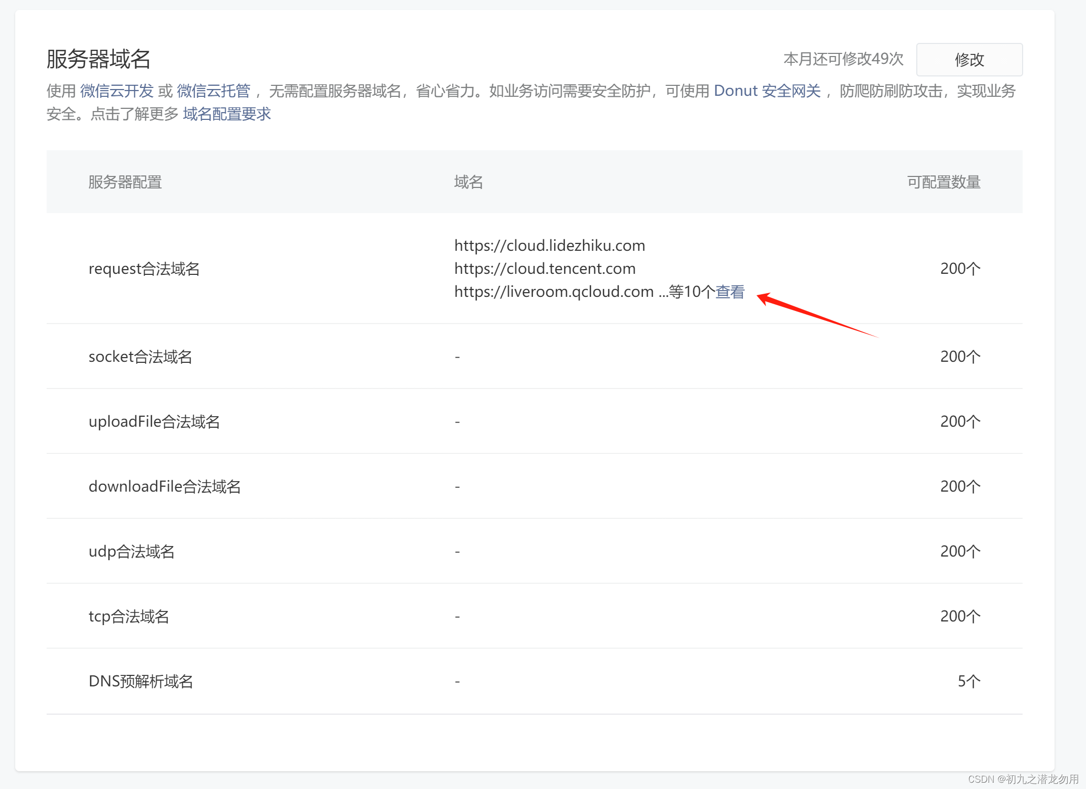The height and width of the screenshot is (789, 1086).
Task: Click the https://cloud.lidezhiku.com domain text
Action: [549, 246]
